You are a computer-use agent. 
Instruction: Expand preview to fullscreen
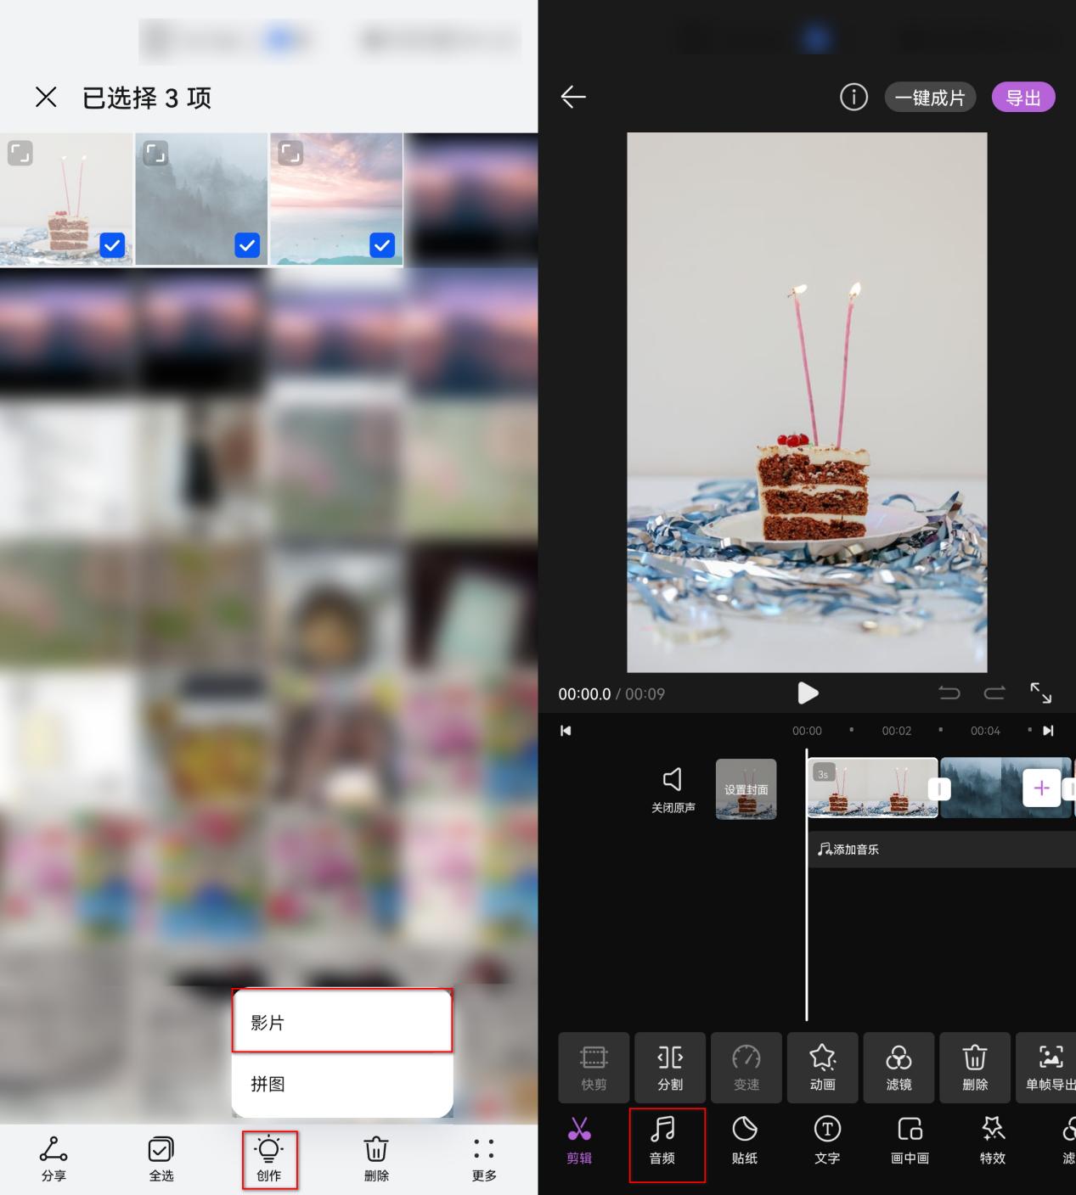(x=1042, y=693)
